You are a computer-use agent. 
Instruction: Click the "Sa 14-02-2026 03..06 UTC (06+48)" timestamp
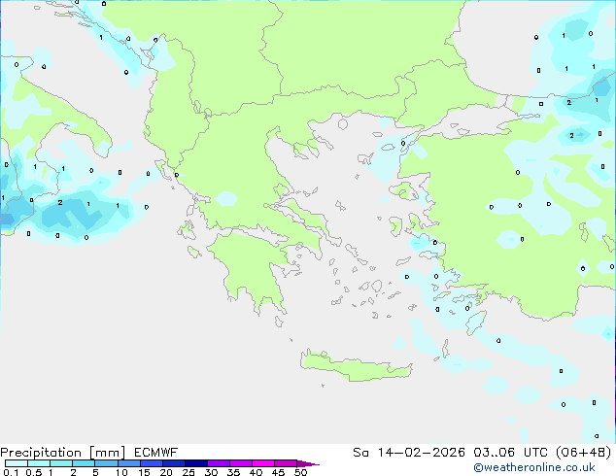(x=482, y=453)
